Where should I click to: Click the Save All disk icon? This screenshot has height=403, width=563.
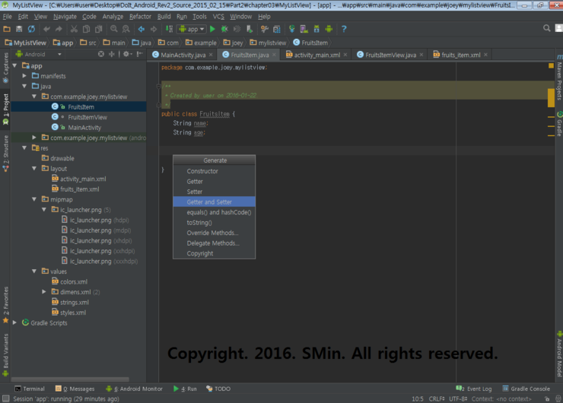(19, 29)
